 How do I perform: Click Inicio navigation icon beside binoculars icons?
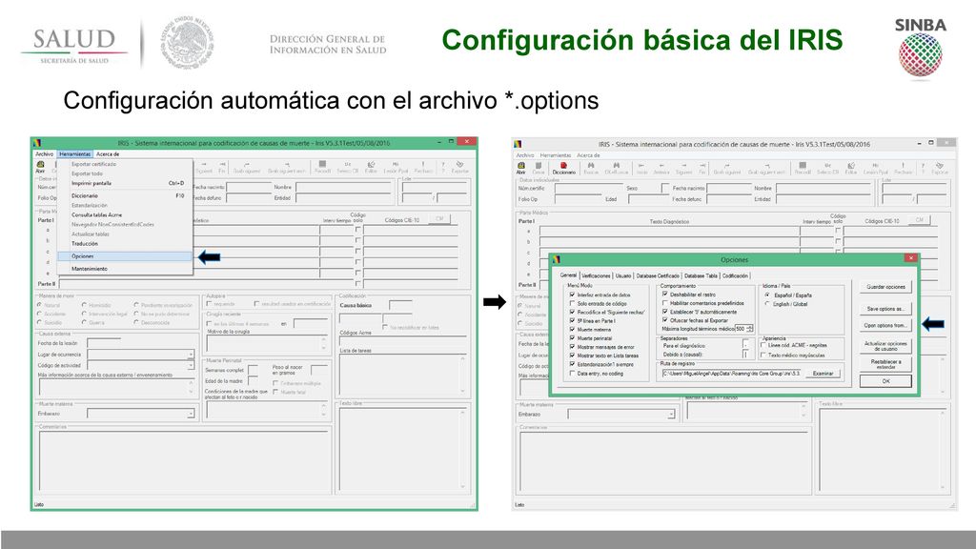[641, 168]
